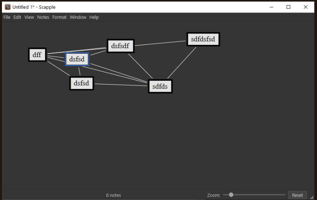The width and height of the screenshot is (317, 200).
Task: Click the window resize grip in corner
Action: tap(312, 198)
